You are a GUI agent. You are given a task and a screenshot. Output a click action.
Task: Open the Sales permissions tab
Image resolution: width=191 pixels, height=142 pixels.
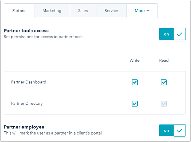pos(83,11)
